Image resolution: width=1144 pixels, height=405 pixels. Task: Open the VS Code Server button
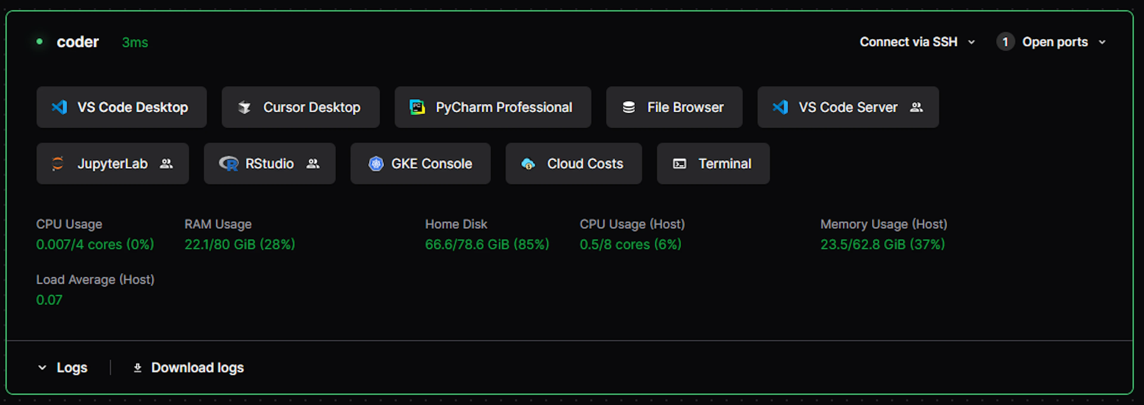[x=848, y=107]
